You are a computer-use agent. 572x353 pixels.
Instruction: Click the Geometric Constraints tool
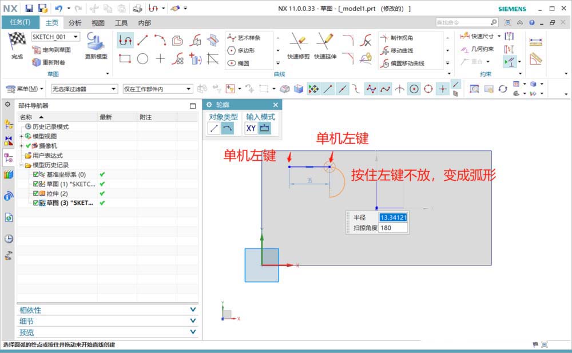(477, 49)
